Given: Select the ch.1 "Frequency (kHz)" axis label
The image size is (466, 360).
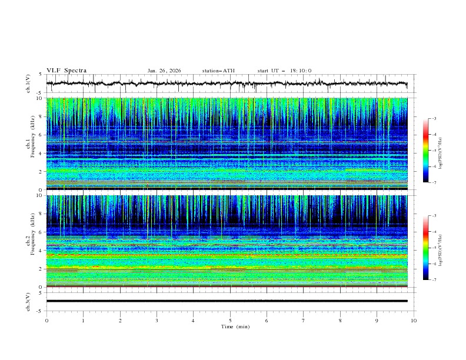Looking at the screenshot, I should (x=32, y=136).
